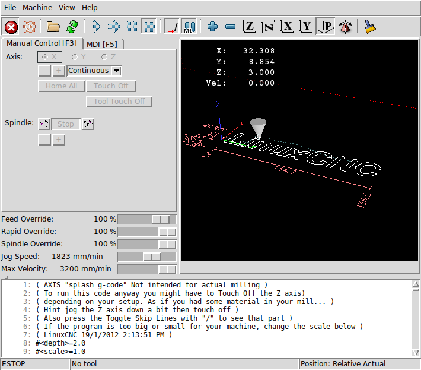Click the Spindle Override slider
Image resolution: width=421 pixels, height=370 pixels.
(147, 244)
